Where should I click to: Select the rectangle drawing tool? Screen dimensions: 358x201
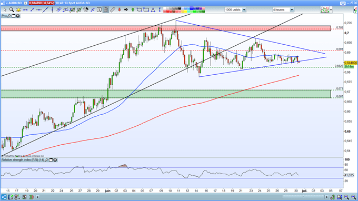point(146,10)
